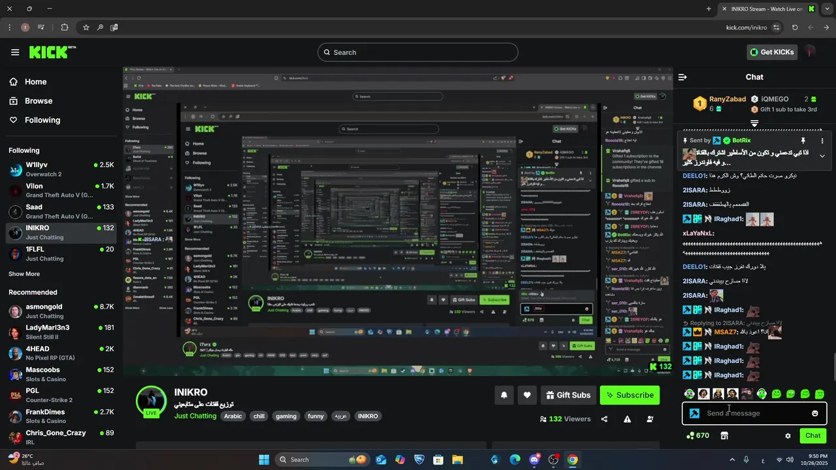Open Discord from the taskbar
Viewport: 836px width, 470px height.
click(534, 460)
